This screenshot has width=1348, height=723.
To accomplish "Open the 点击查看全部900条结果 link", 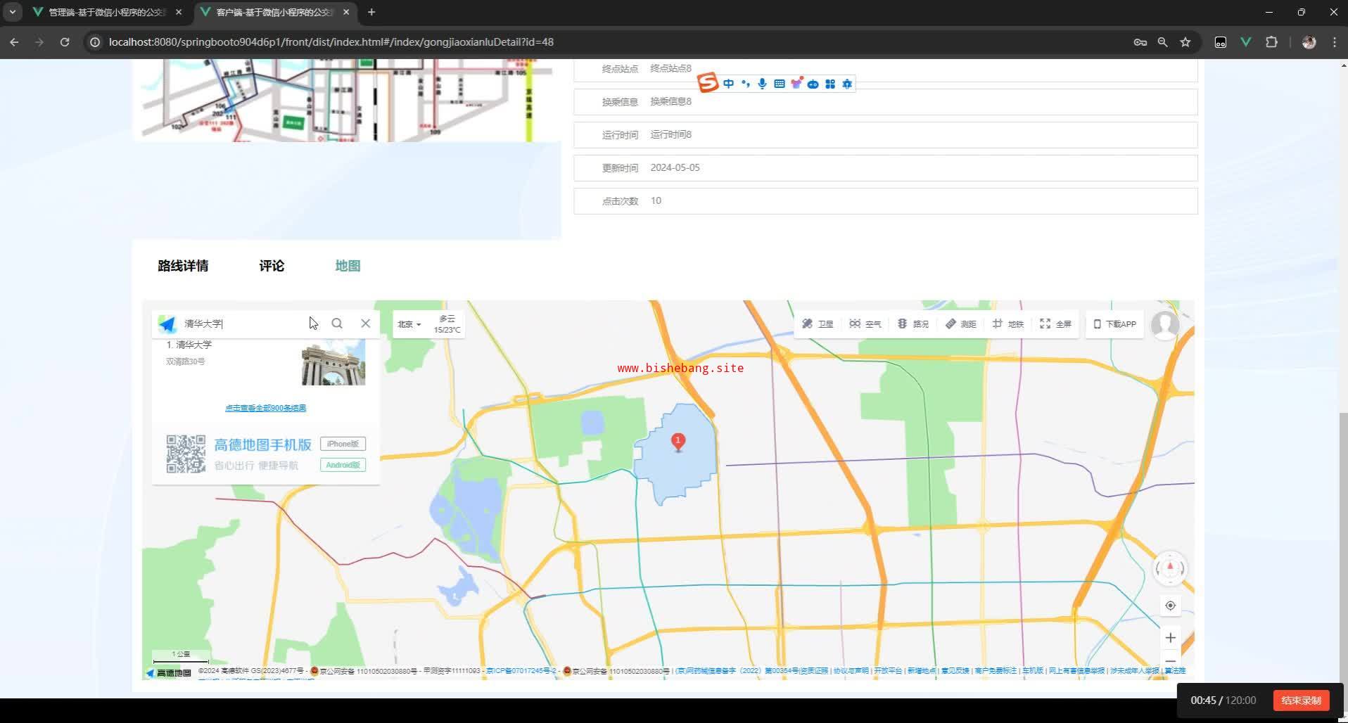I will pos(265,408).
